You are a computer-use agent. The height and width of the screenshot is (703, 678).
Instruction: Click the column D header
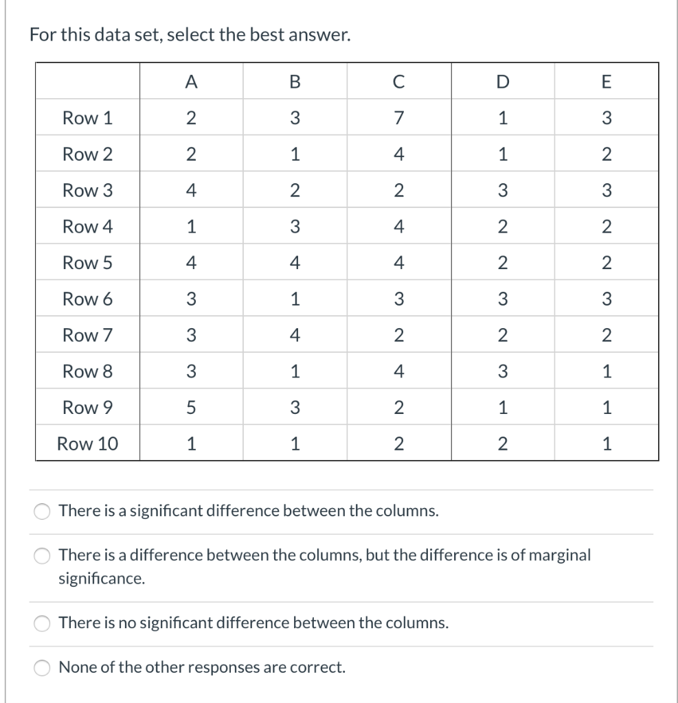click(502, 81)
